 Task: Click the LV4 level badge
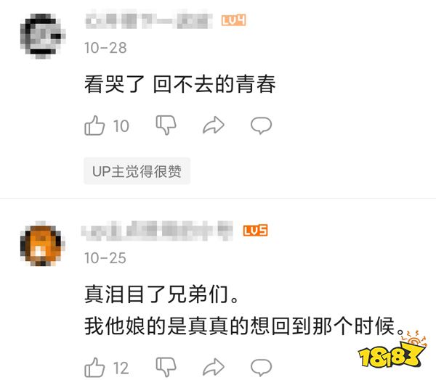click(233, 20)
